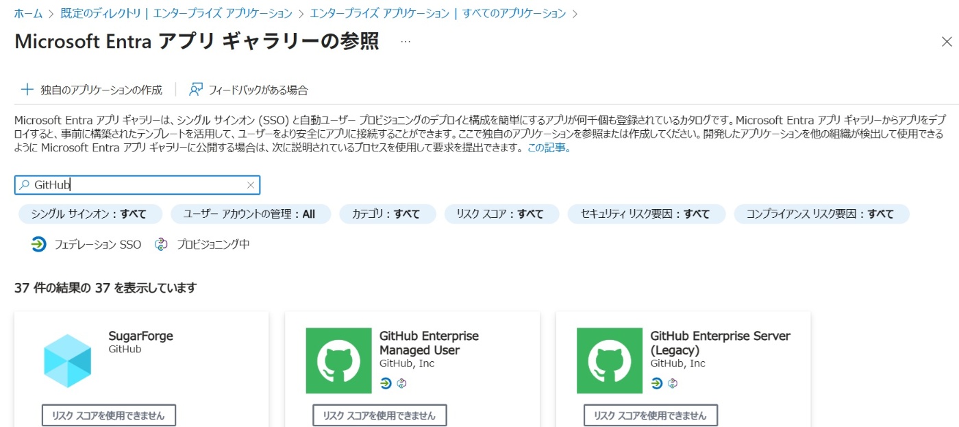
Task: Open the Risk score filter
Action: 501,214
